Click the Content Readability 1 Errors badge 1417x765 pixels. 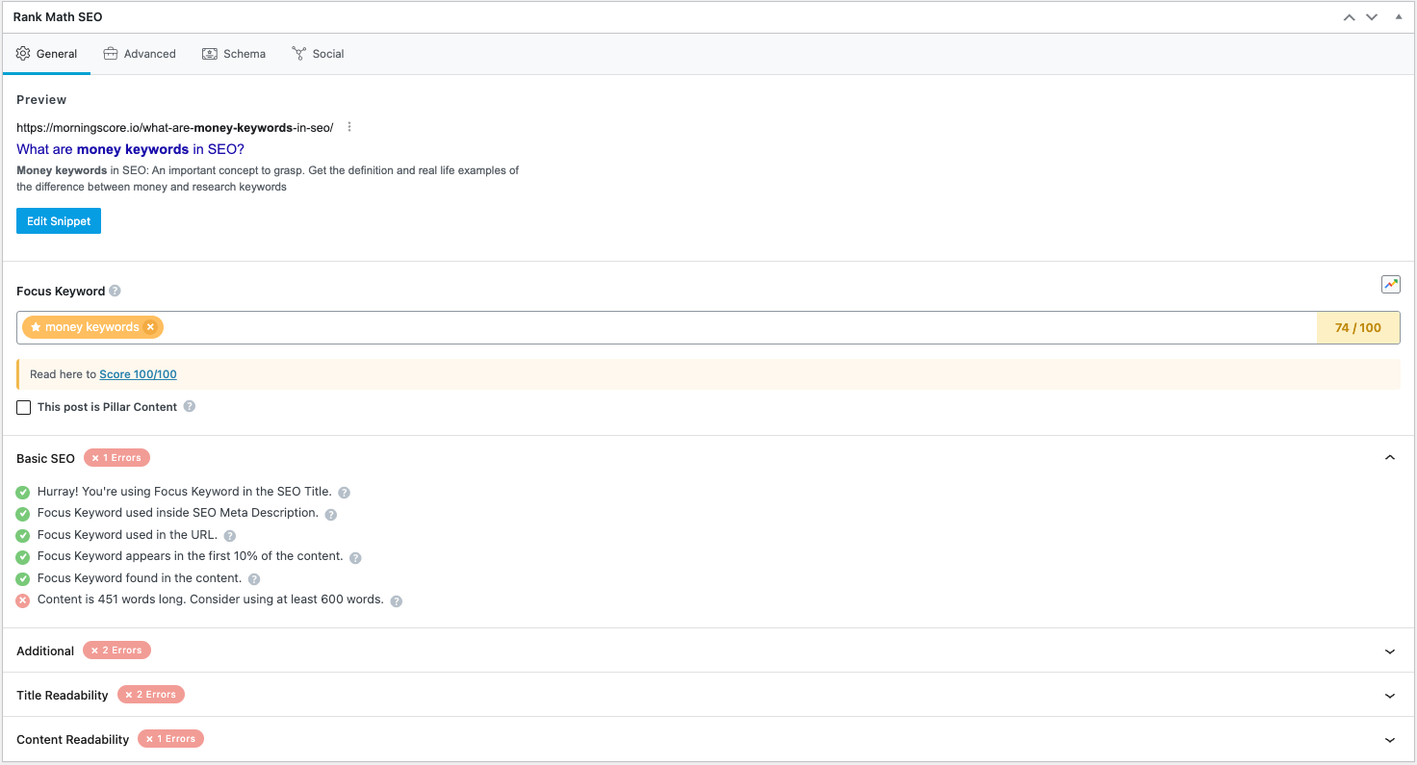pyautogui.click(x=170, y=739)
